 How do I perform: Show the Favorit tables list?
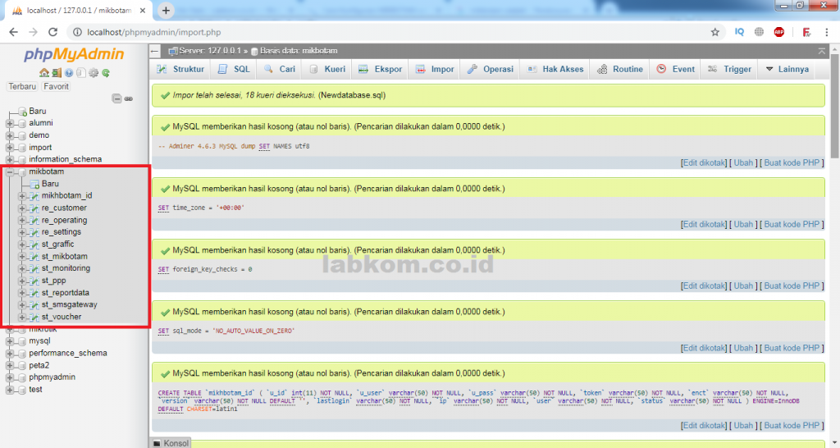click(x=57, y=86)
